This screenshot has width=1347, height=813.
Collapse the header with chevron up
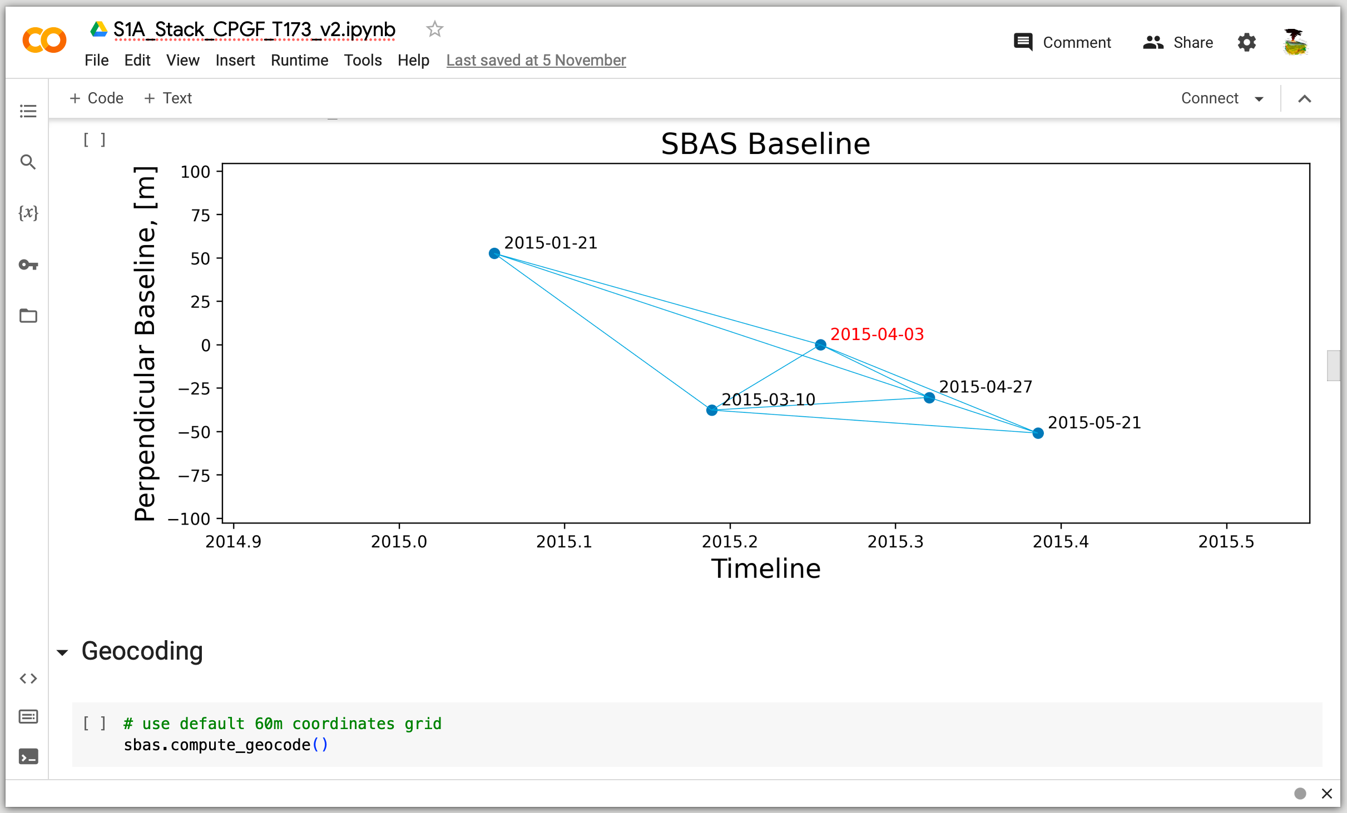pyautogui.click(x=1305, y=99)
